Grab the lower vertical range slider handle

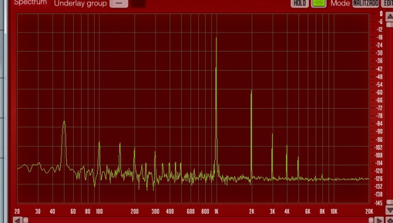tap(389, 202)
